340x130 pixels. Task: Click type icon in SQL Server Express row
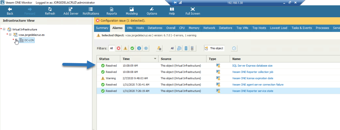tap(218, 66)
